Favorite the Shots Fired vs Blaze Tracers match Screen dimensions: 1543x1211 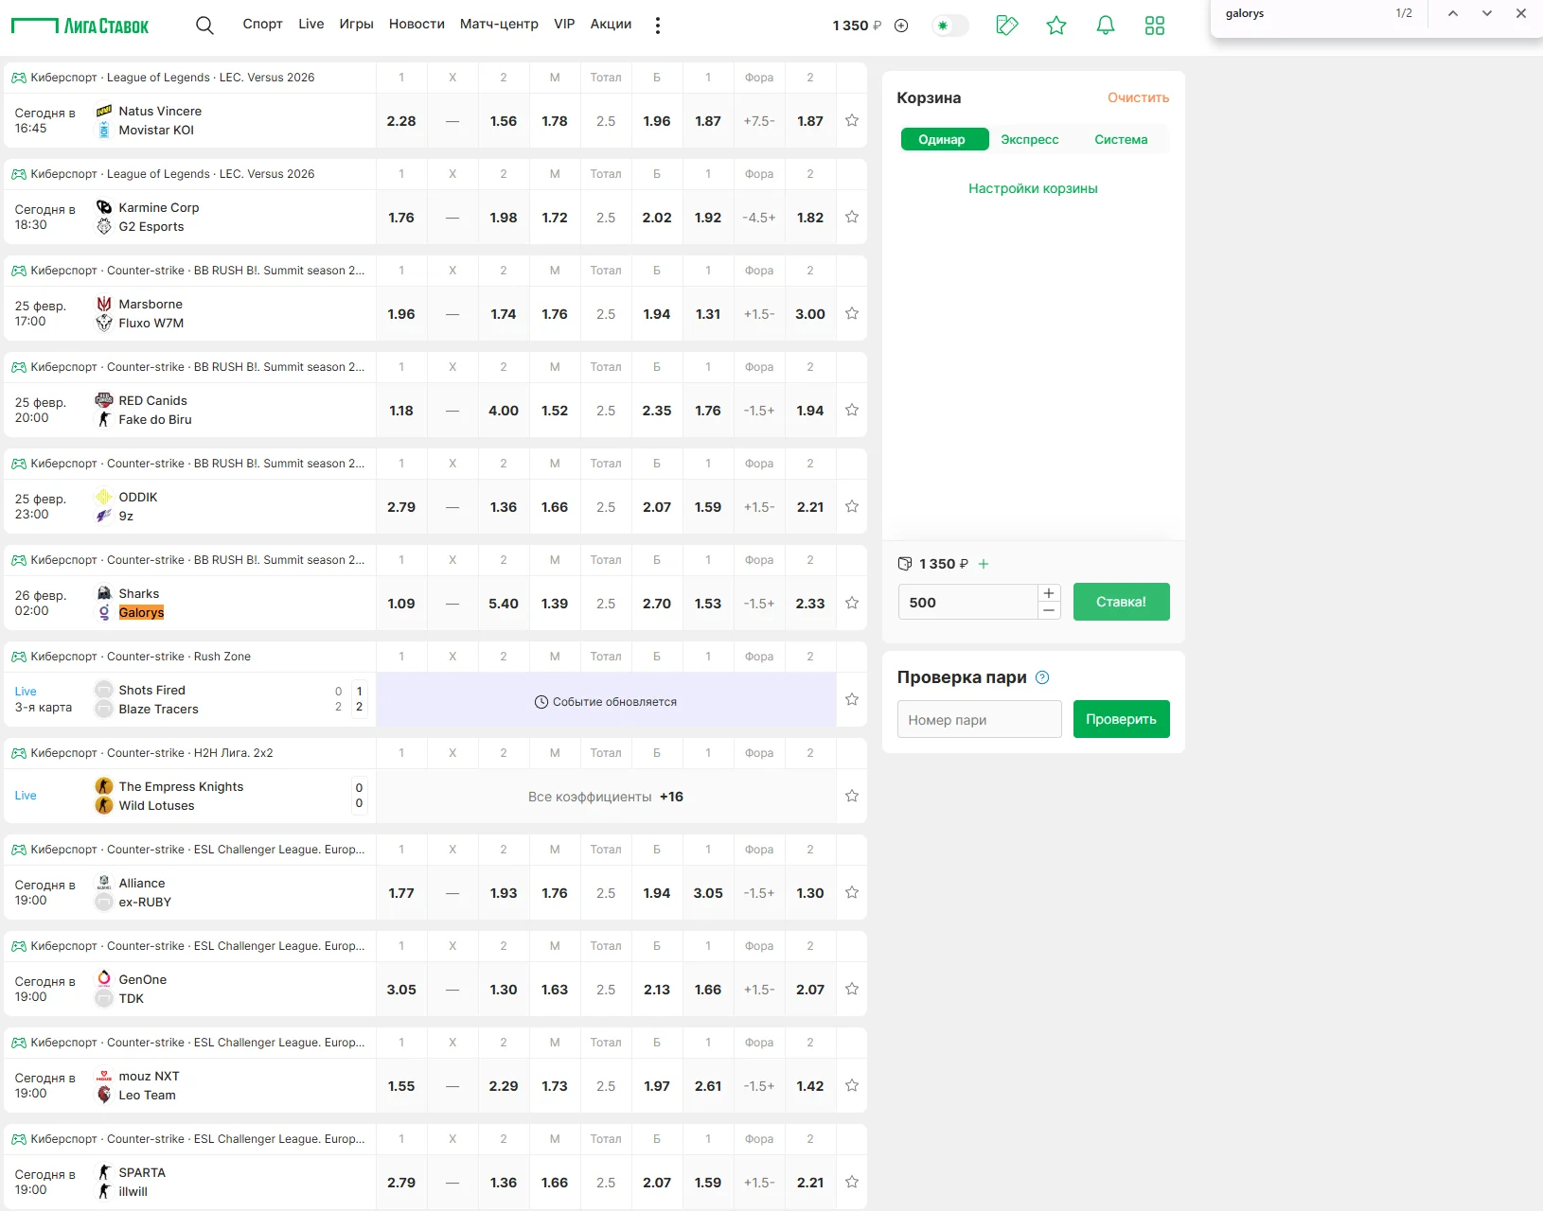pos(852,699)
